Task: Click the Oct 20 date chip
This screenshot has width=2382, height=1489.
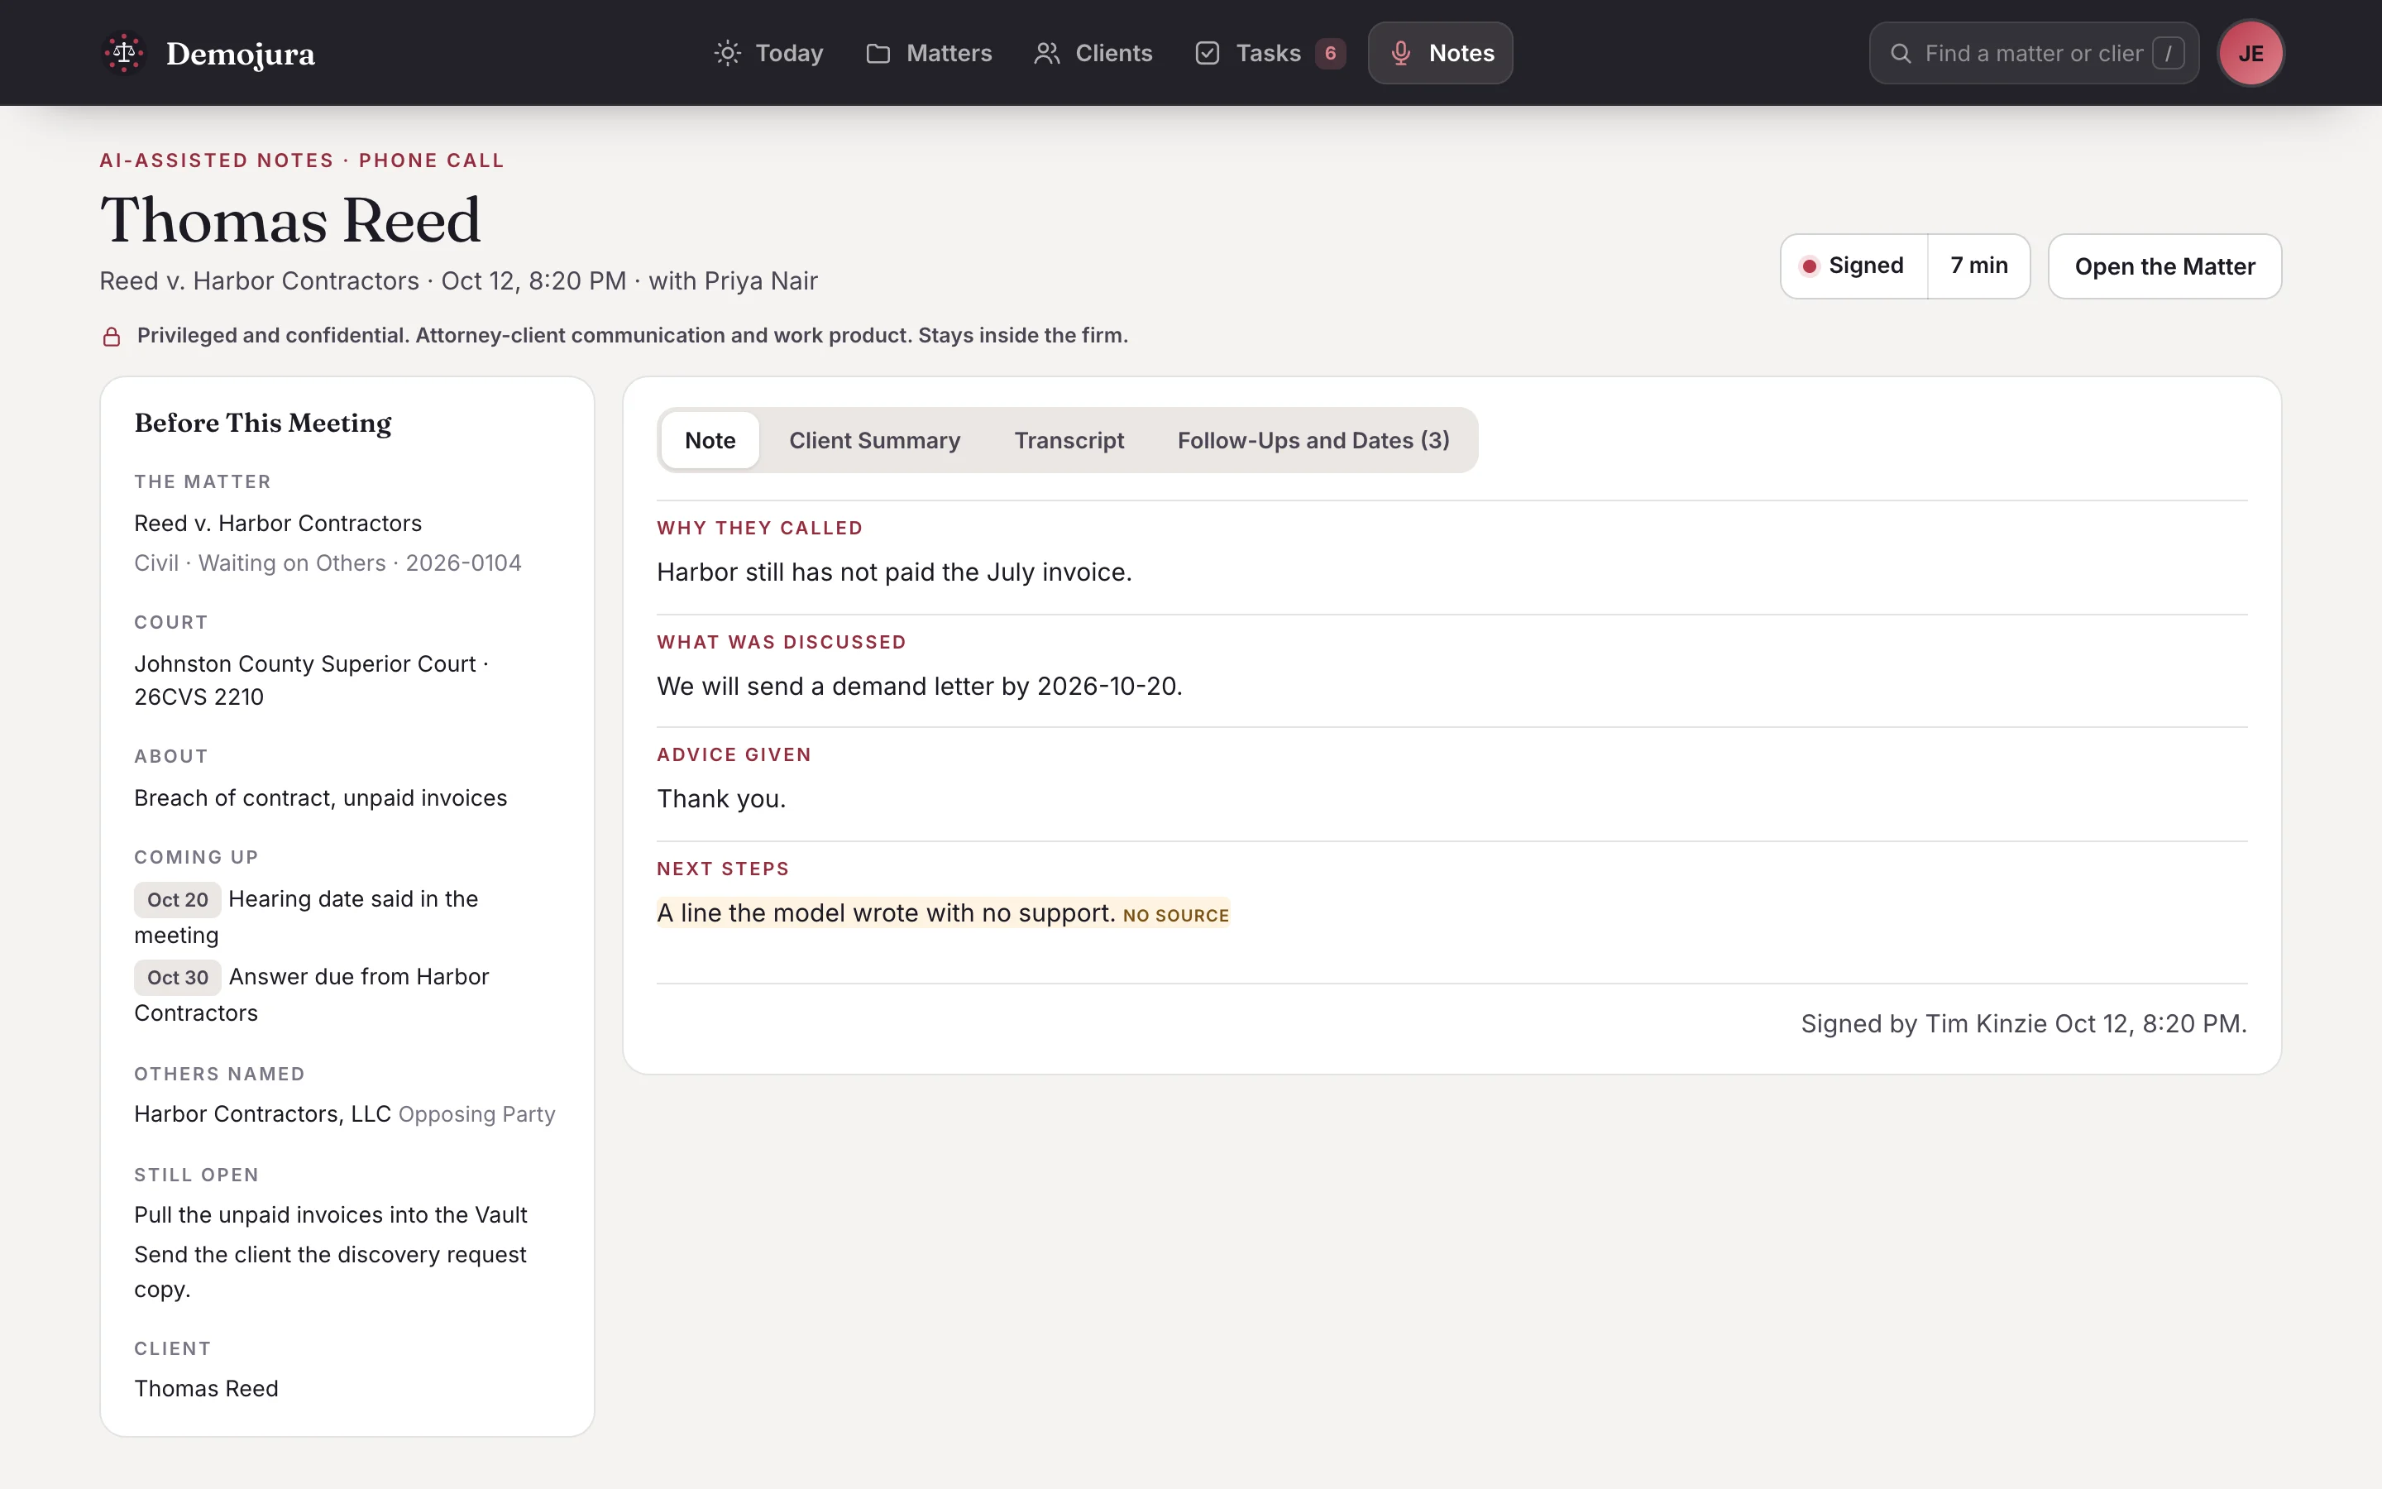Action: 177,900
